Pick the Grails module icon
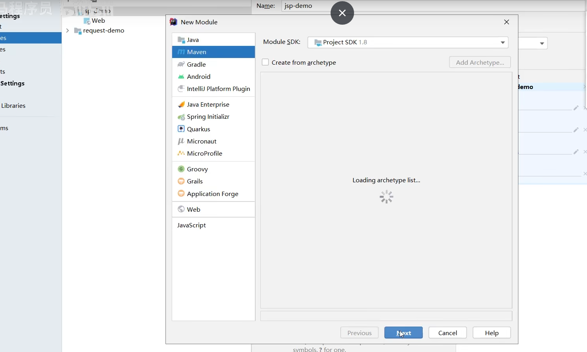This screenshot has height=352, width=587. click(x=181, y=181)
